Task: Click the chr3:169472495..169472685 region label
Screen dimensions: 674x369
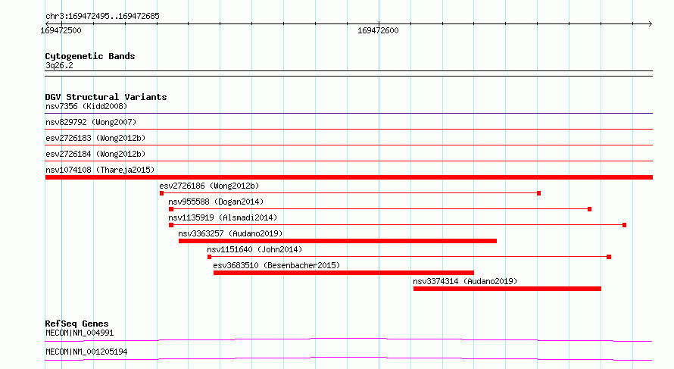Action: [102, 16]
